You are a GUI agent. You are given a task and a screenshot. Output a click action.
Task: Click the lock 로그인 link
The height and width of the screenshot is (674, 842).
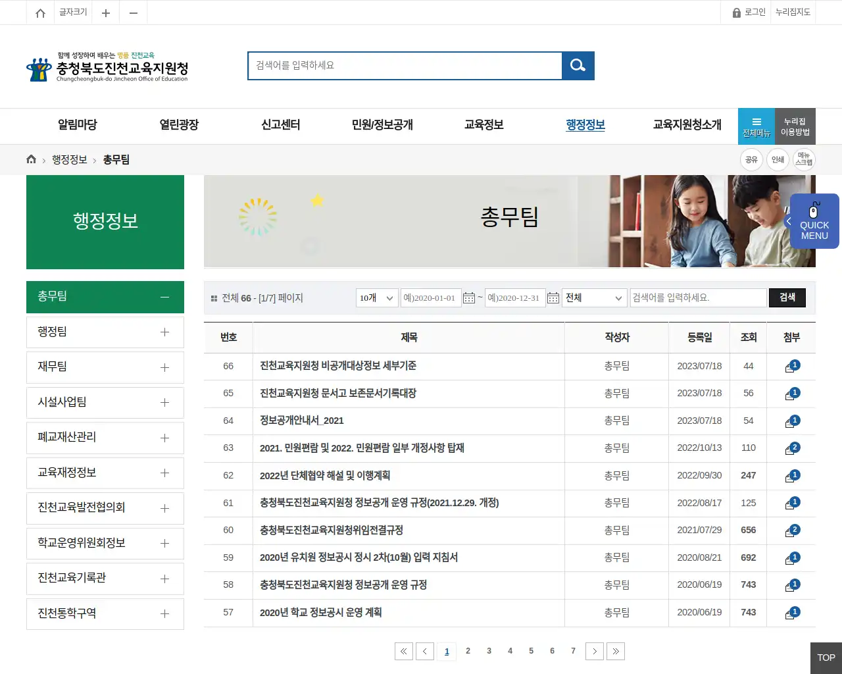point(749,13)
